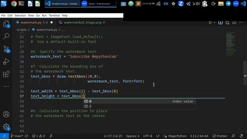Select autocomplete suggestion 2
The width and height of the screenshot is (247, 139).
point(139,106)
